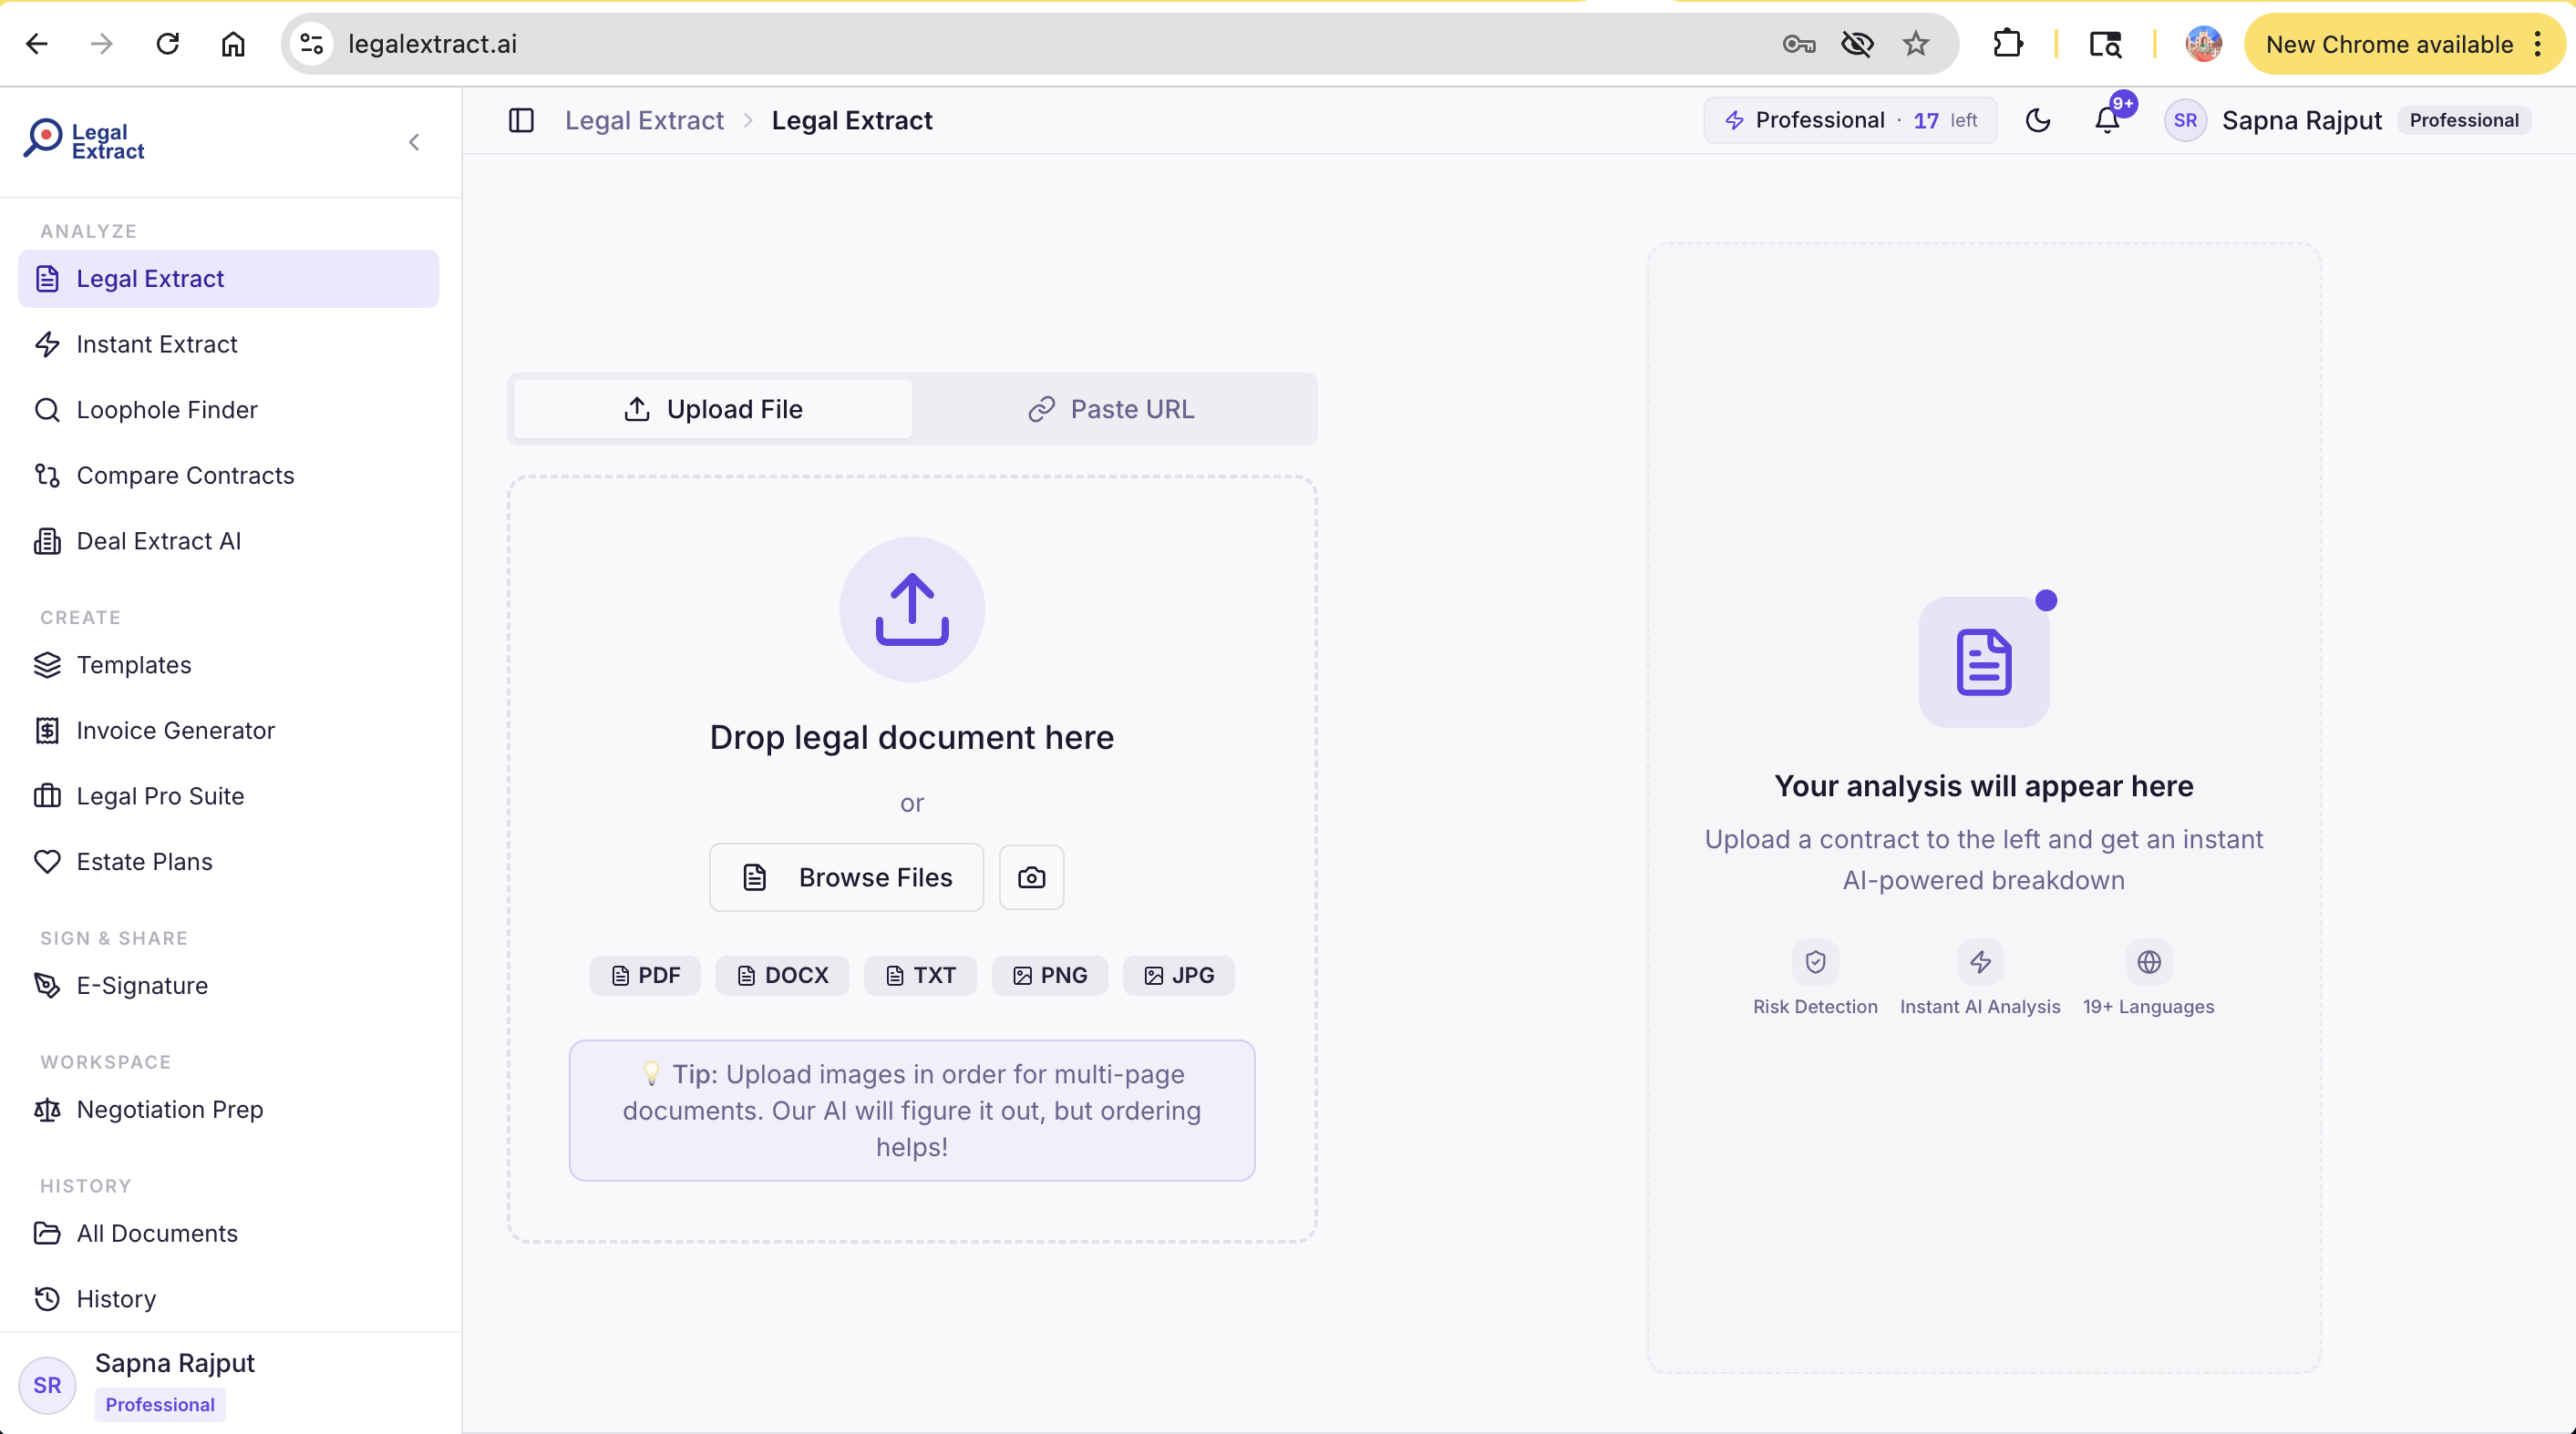Click the 19+ Languages globe icon
The width and height of the screenshot is (2576, 1434).
pos(2149,962)
